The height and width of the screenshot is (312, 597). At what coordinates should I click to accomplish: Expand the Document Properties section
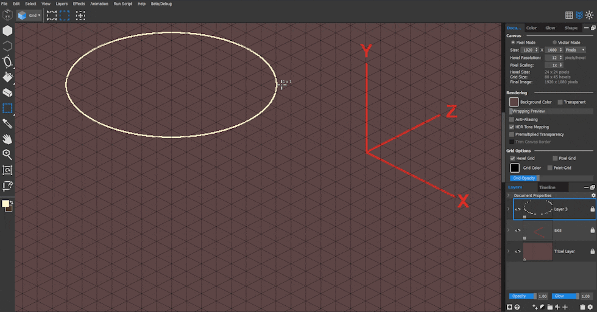click(x=509, y=195)
